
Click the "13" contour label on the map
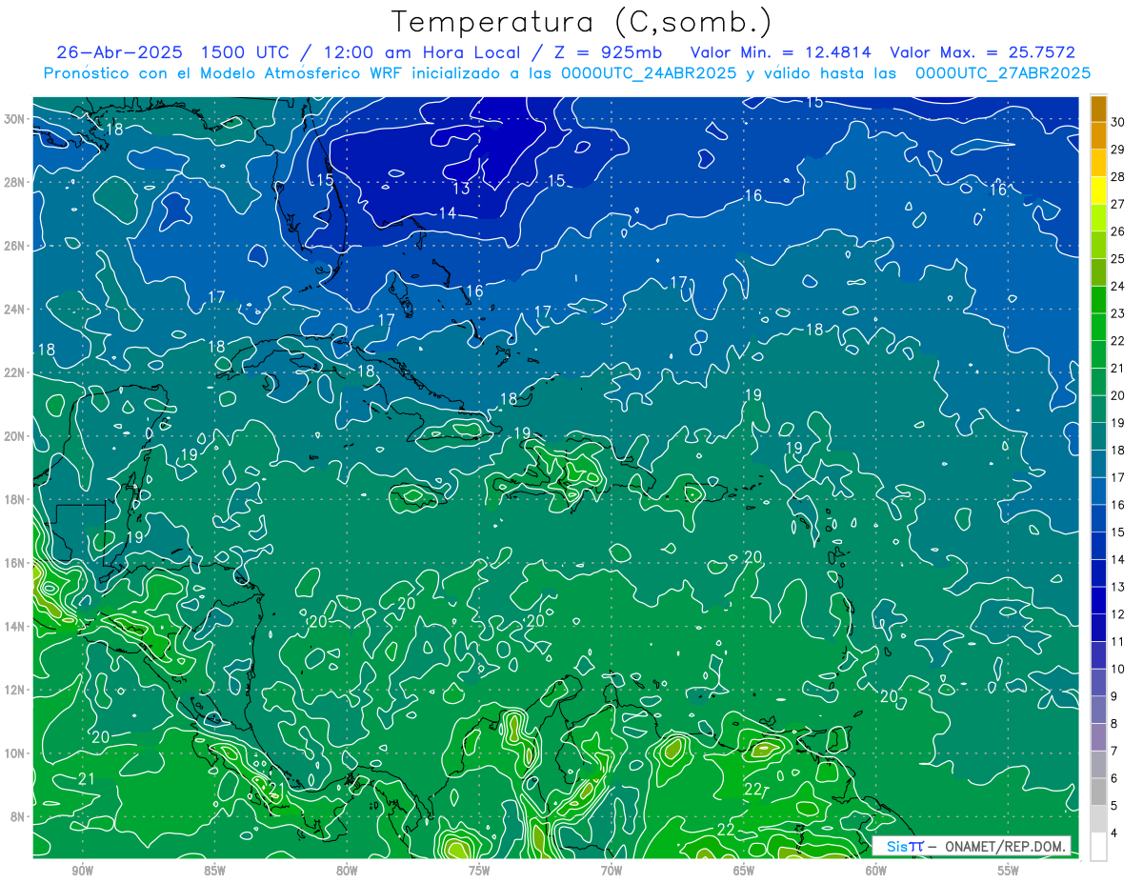pos(461,189)
